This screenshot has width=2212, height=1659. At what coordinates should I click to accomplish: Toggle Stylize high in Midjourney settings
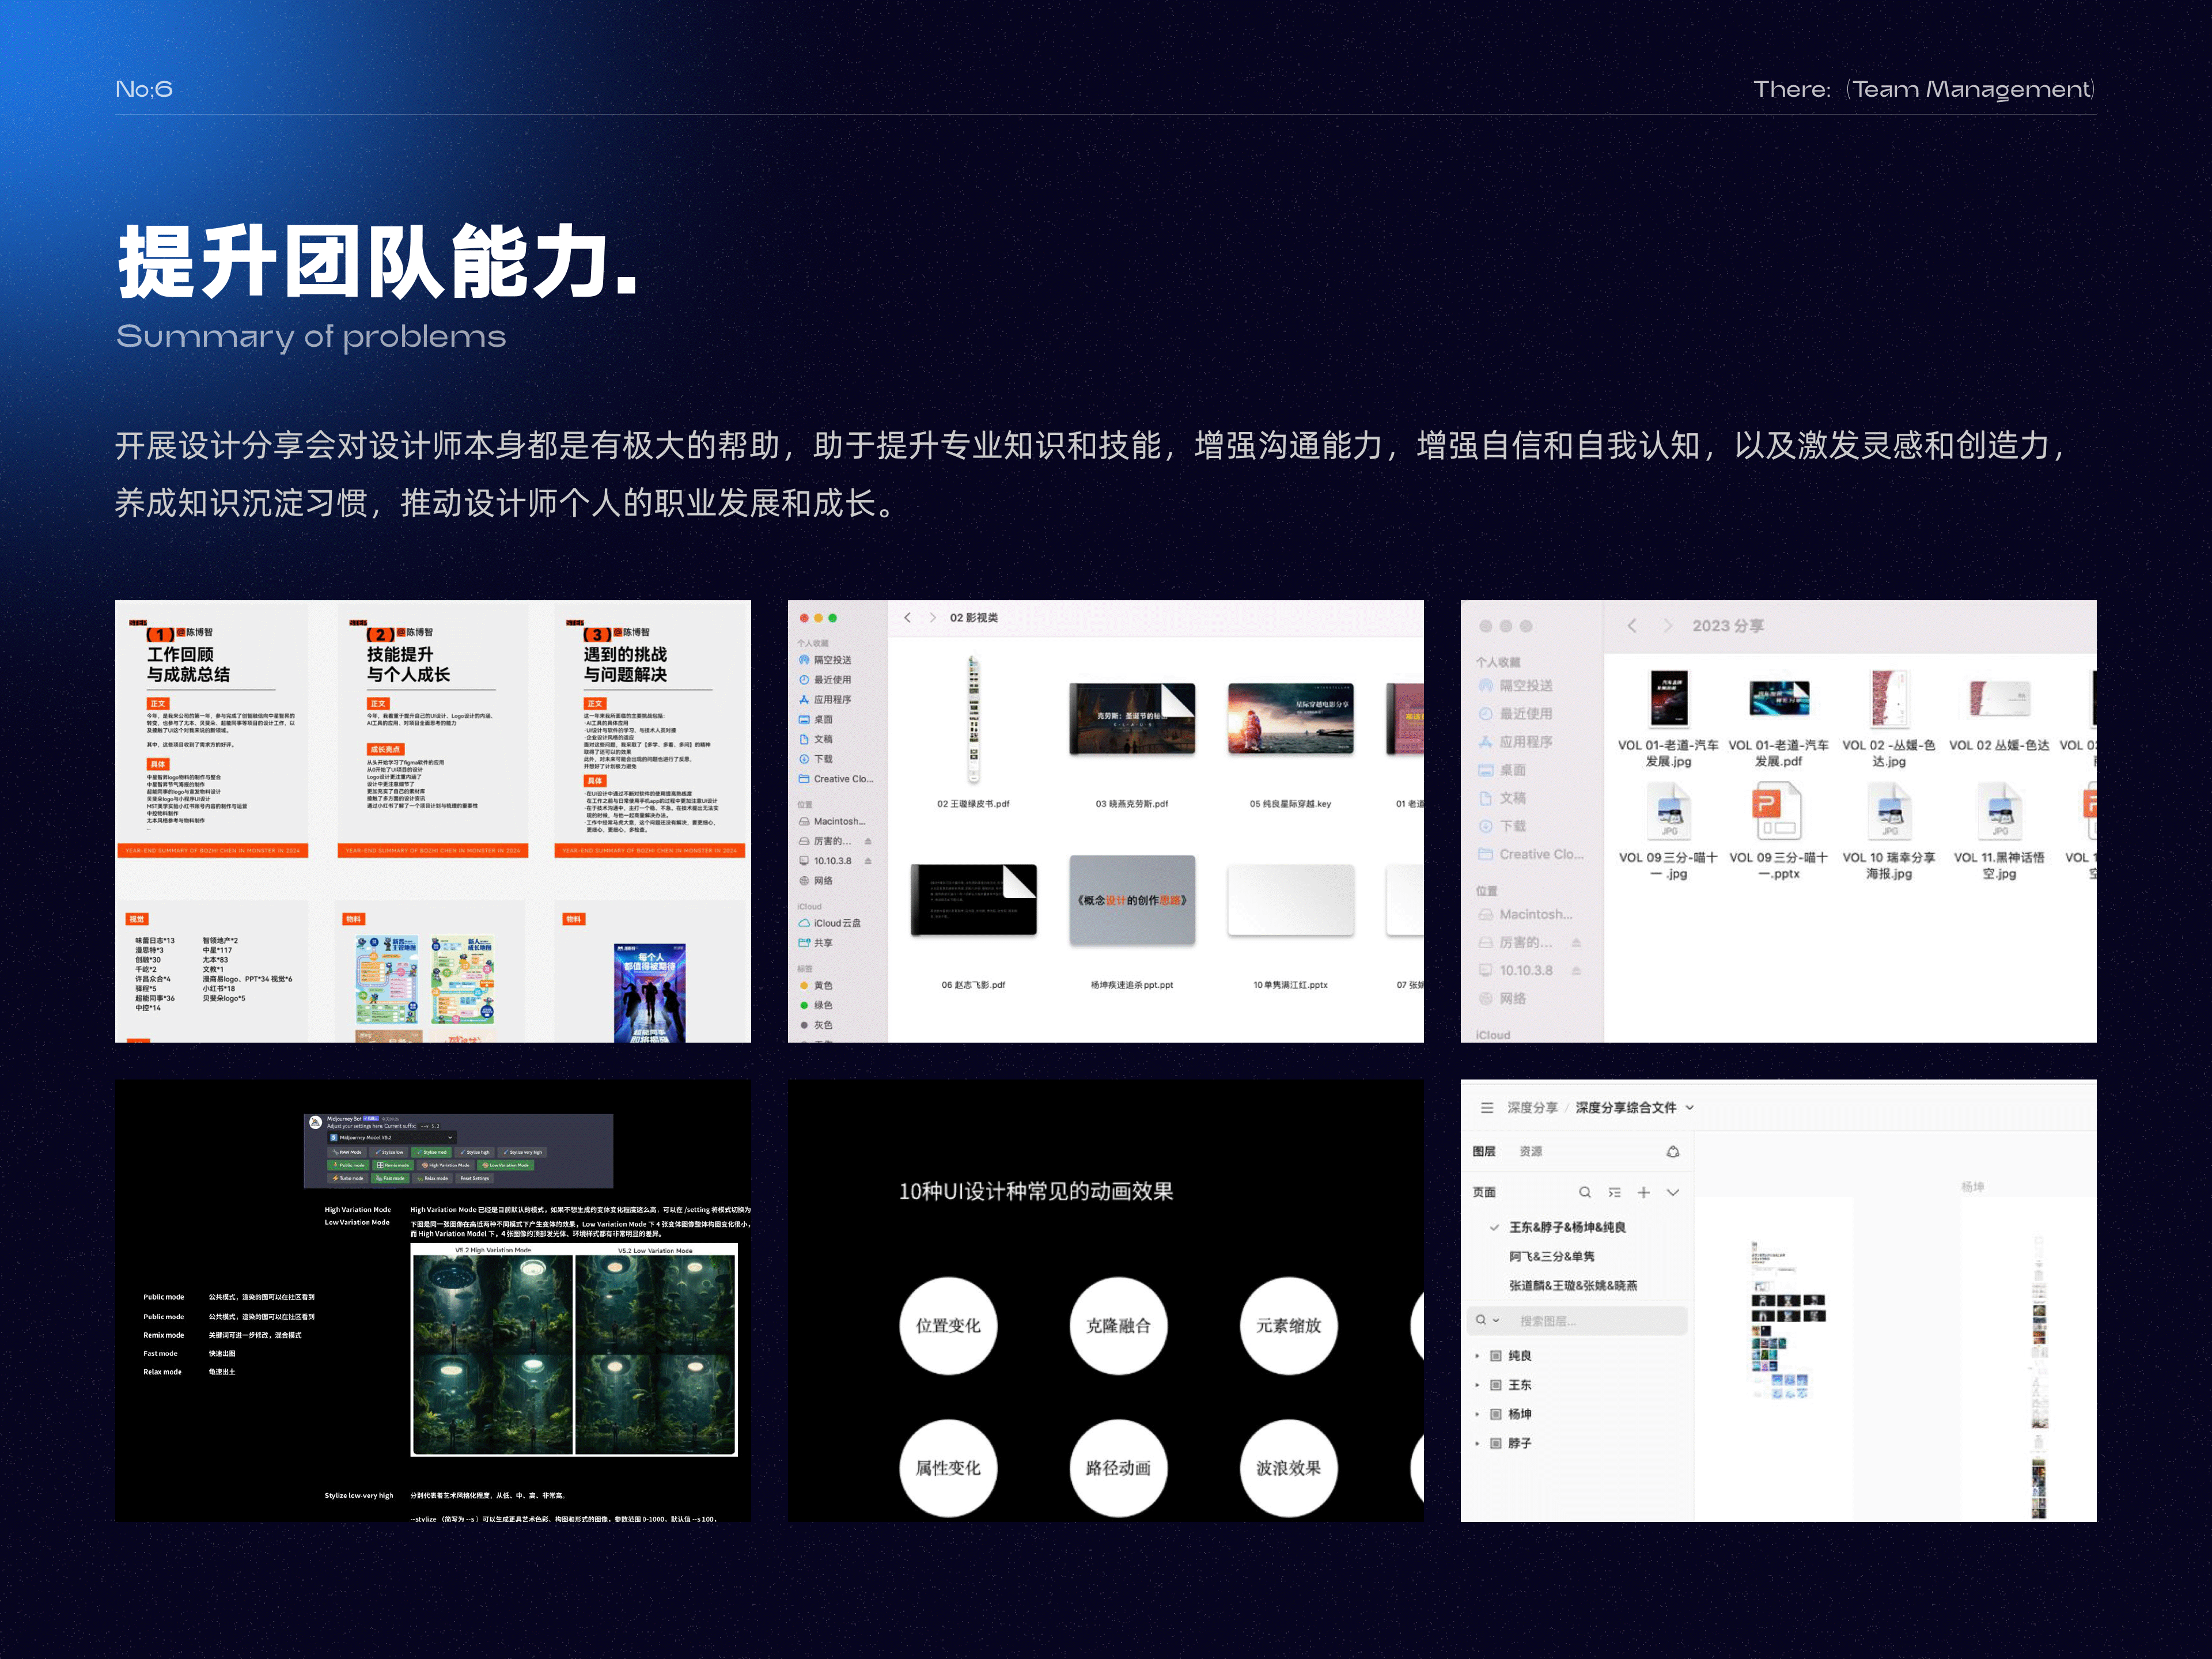pos(475,1153)
